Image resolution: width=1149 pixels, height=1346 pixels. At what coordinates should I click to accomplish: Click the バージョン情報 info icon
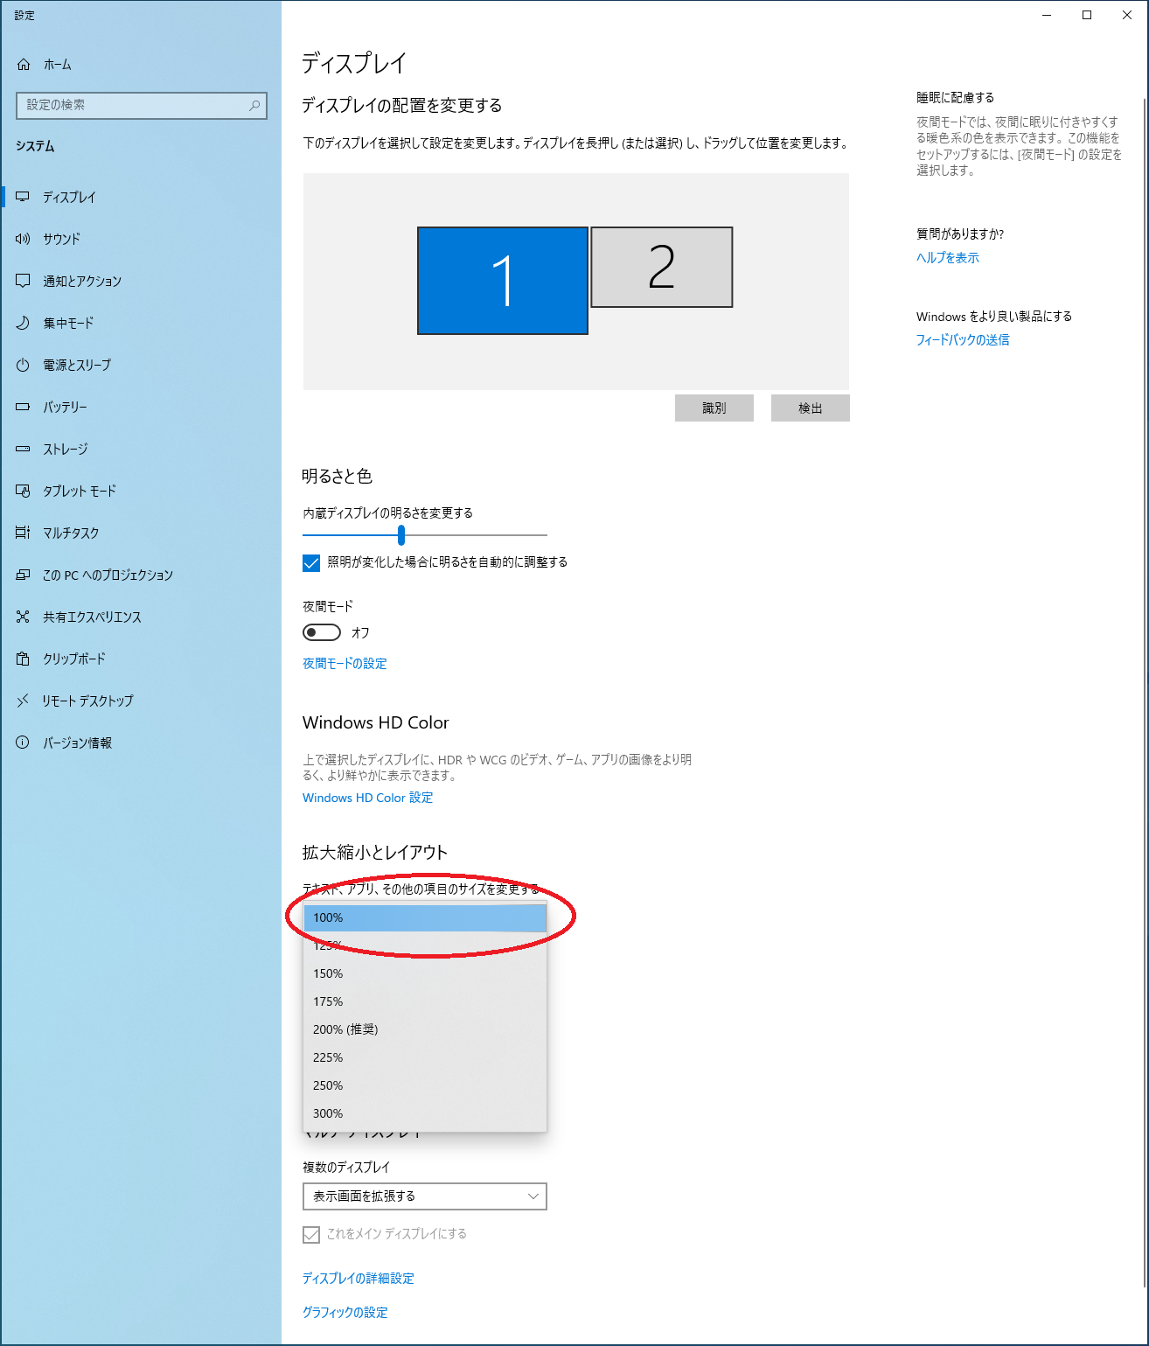click(24, 743)
